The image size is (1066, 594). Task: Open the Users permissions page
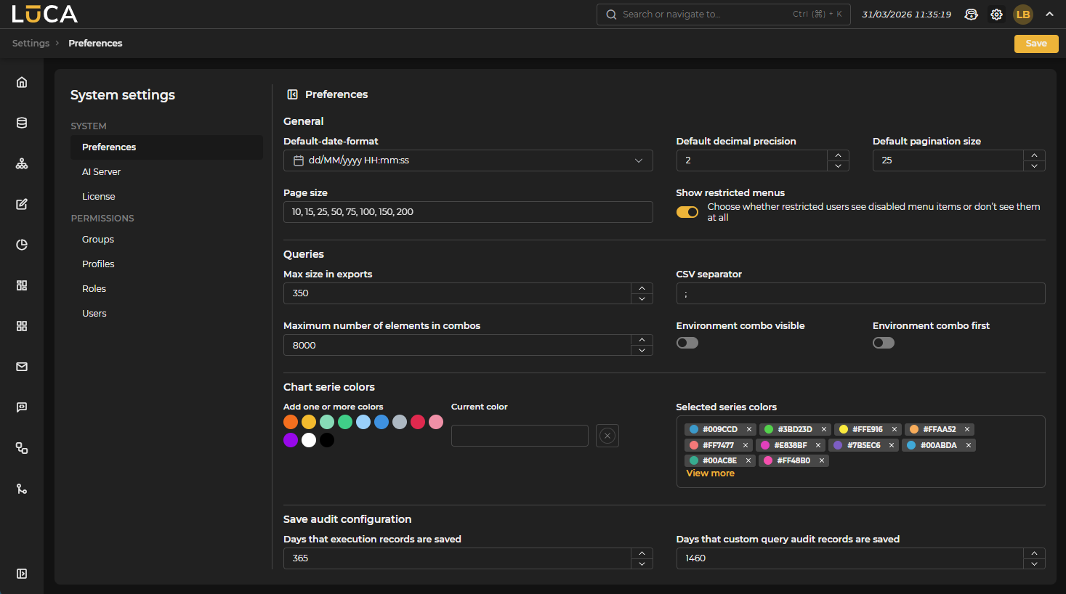[94, 313]
